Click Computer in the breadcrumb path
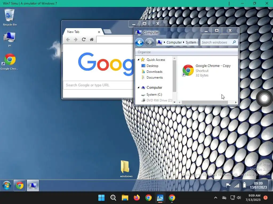 174,42
